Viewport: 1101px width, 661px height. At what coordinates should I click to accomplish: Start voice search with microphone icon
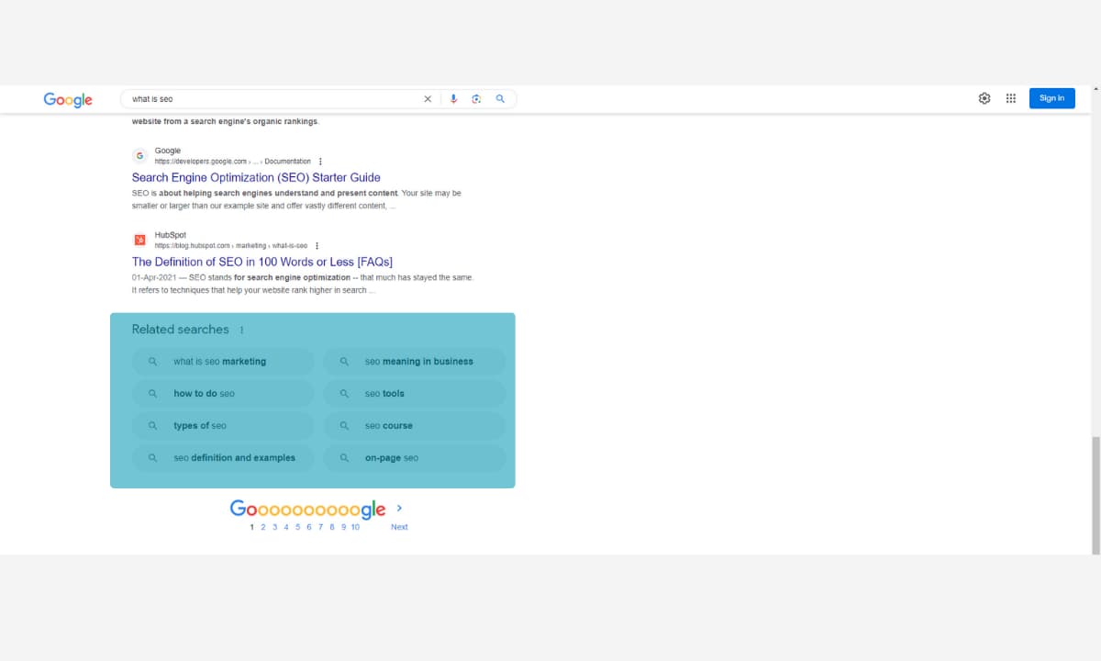453,99
